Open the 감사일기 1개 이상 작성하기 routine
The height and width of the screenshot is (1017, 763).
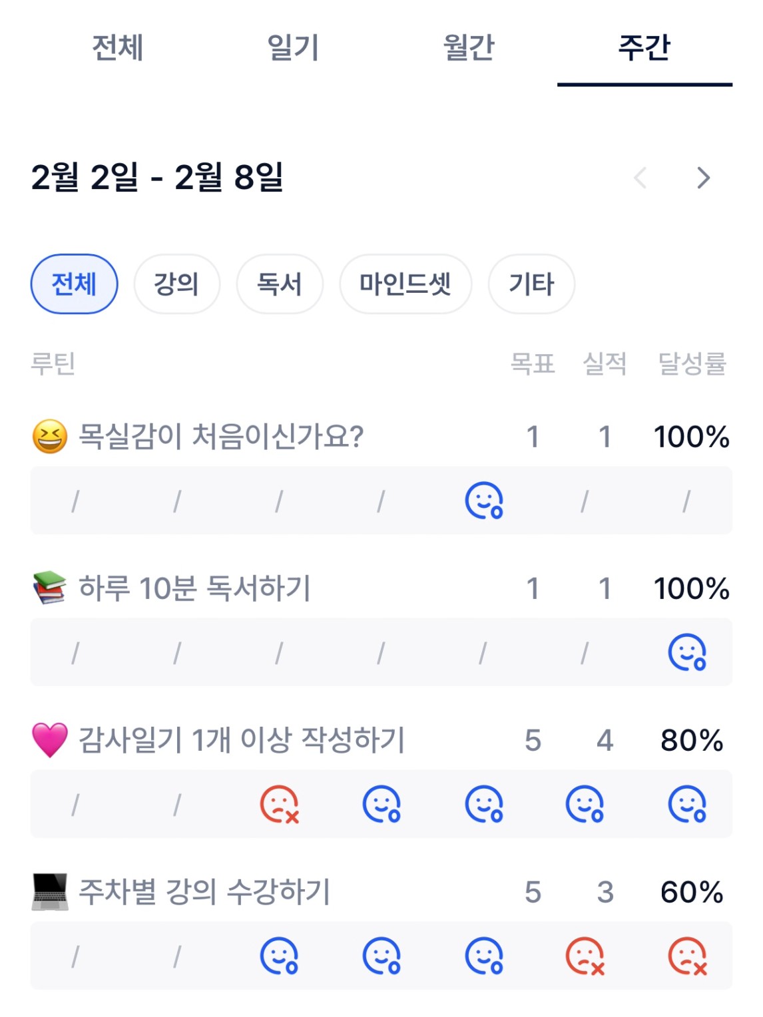tap(242, 740)
